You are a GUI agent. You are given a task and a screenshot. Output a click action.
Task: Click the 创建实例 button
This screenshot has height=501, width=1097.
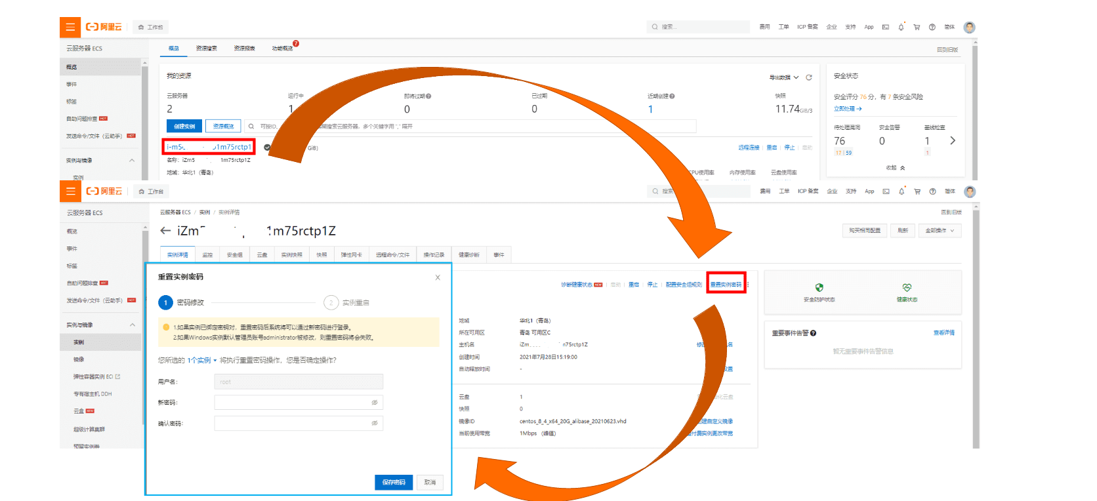tap(184, 127)
